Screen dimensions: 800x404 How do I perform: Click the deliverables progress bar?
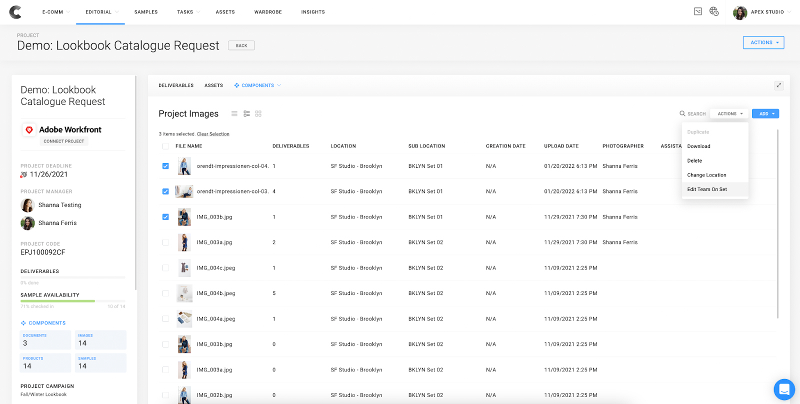[x=73, y=277]
